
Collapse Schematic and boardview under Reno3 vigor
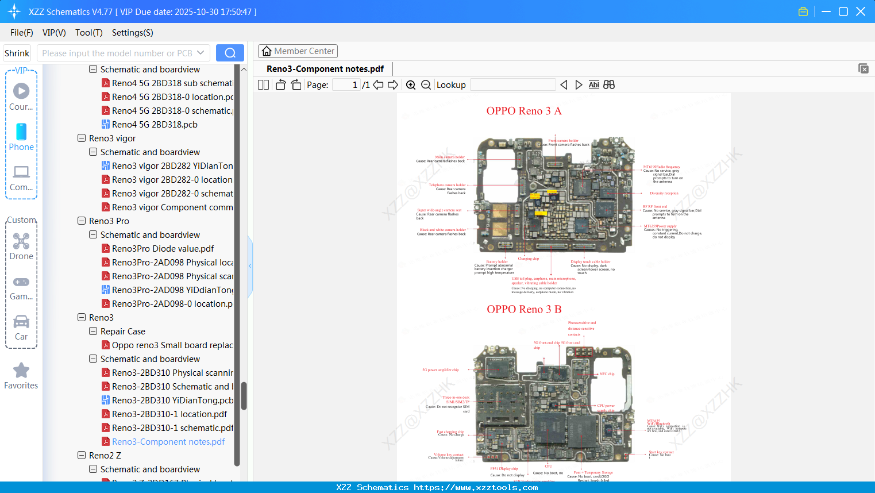point(93,152)
